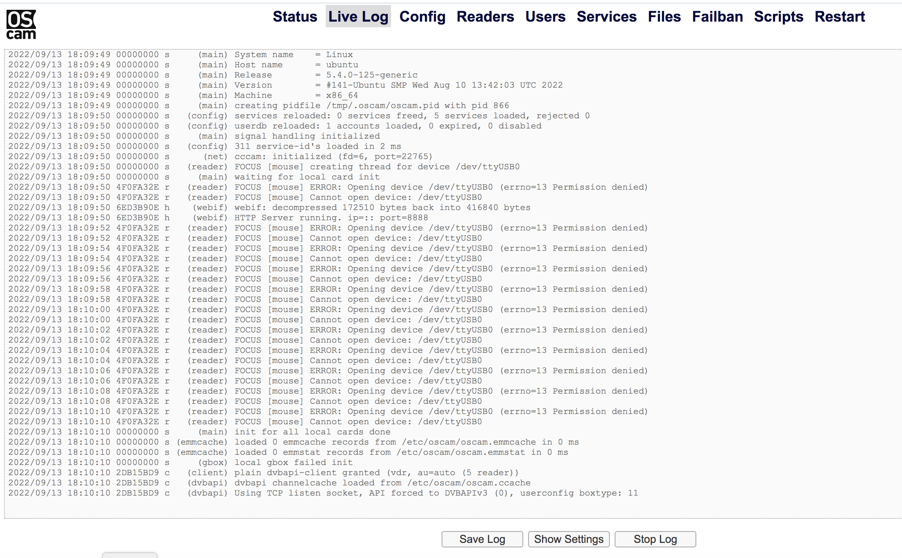The width and height of the screenshot is (902, 558).
Task: Go to the Config menu
Action: coord(422,17)
